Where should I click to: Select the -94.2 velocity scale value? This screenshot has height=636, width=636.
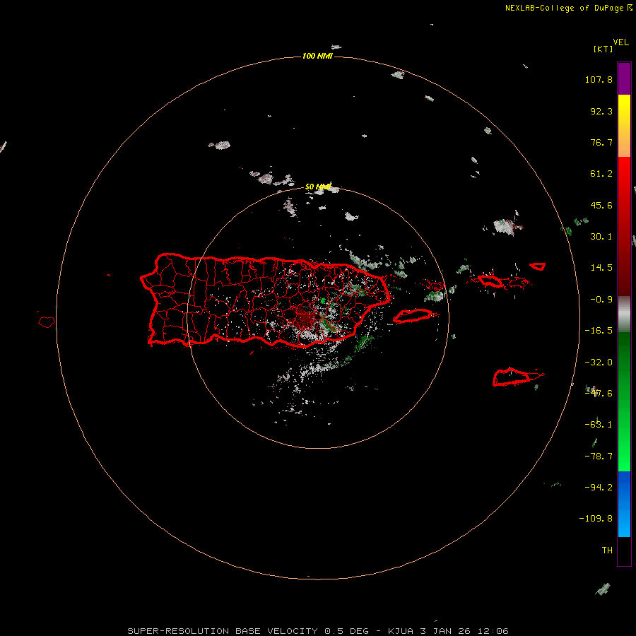click(599, 487)
